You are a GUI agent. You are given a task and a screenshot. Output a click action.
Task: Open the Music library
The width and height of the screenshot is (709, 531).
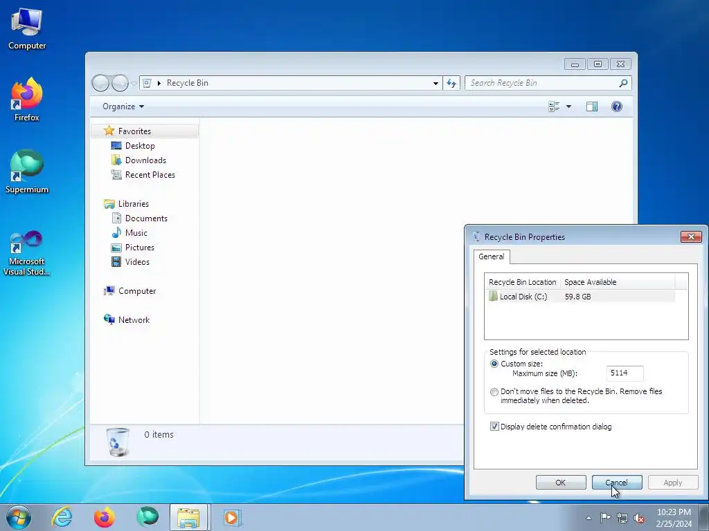(136, 233)
